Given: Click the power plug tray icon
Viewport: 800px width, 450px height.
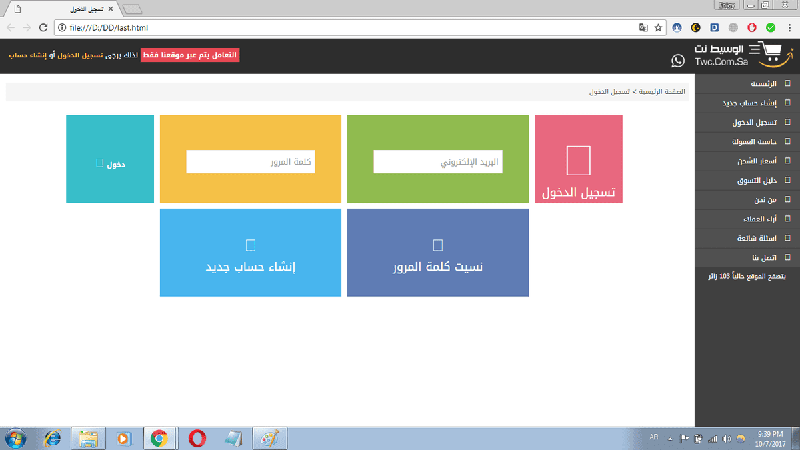Looking at the screenshot, I should tap(698, 438).
